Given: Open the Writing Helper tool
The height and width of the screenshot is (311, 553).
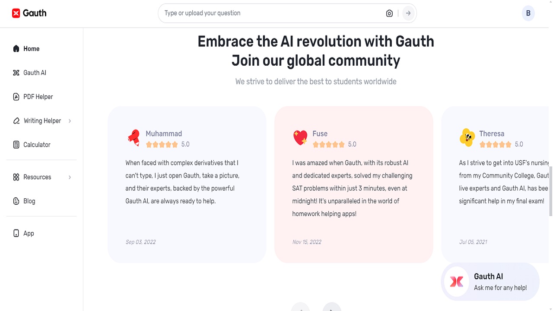Looking at the screenshot, I should 42,121.
